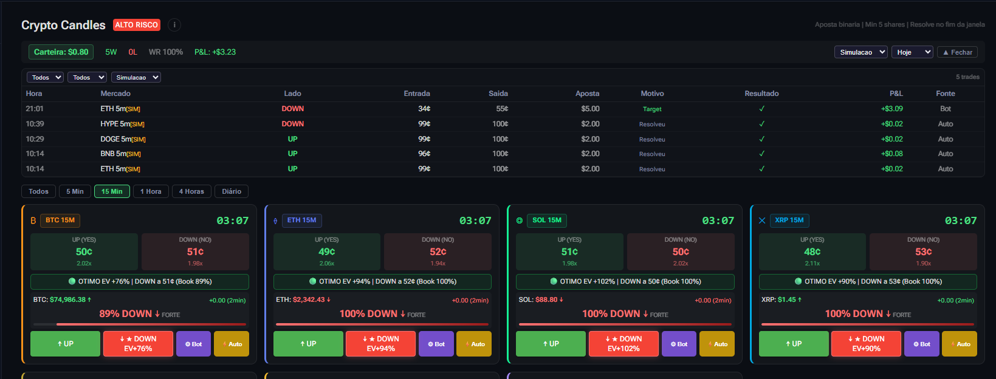The height and width of the screenshot is (379, 996).
Task: Click the Resultado column header
Action: [761, 94]
